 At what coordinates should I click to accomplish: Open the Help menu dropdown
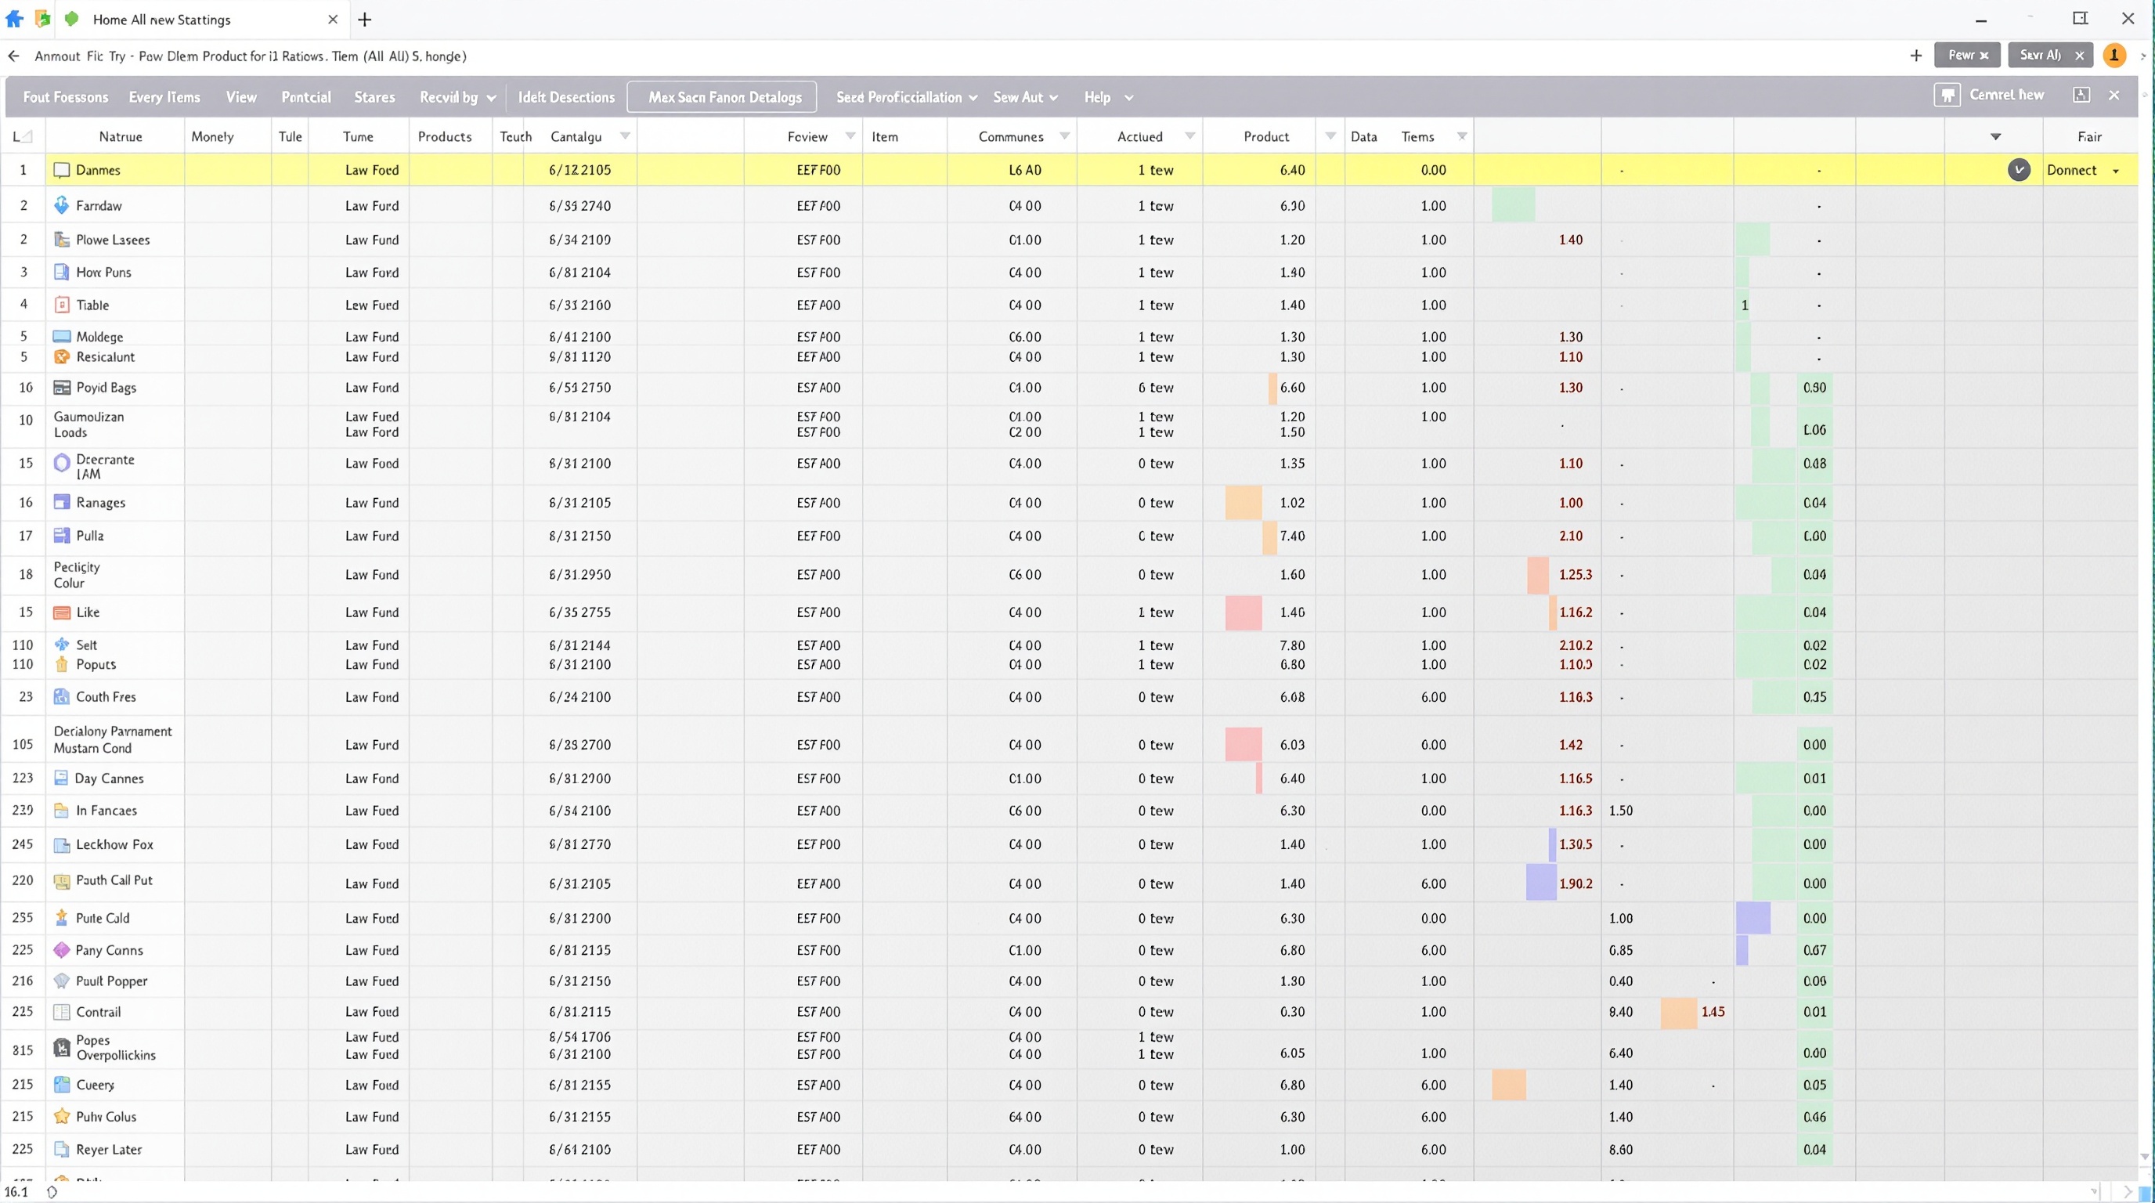1109,97
